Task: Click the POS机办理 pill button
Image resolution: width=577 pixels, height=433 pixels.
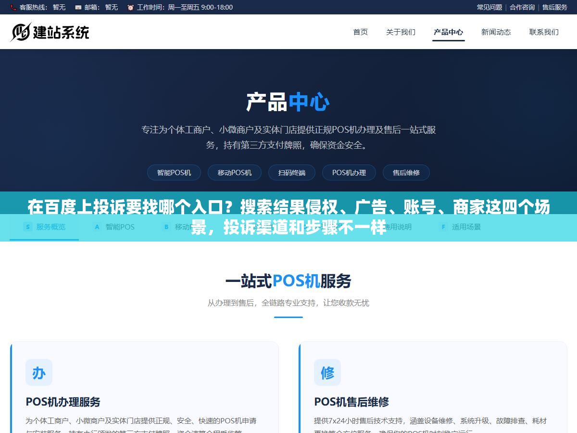Action: 349,173
